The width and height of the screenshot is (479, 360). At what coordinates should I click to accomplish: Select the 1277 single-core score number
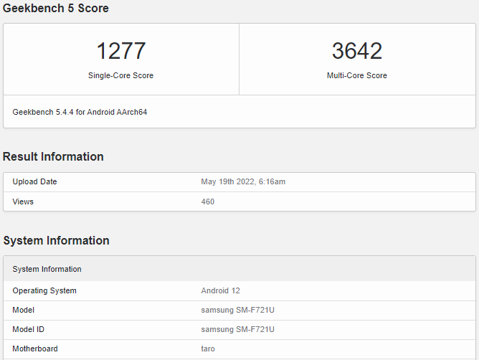(121, 51)
